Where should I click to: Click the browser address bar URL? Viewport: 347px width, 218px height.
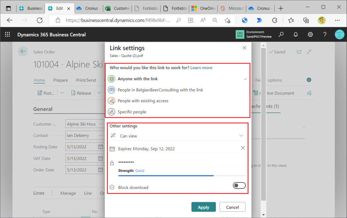(118, 20)
